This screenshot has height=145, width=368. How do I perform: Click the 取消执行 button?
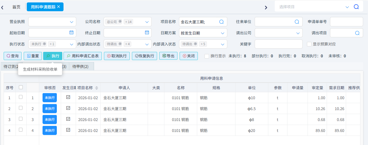tap(117, 56)
